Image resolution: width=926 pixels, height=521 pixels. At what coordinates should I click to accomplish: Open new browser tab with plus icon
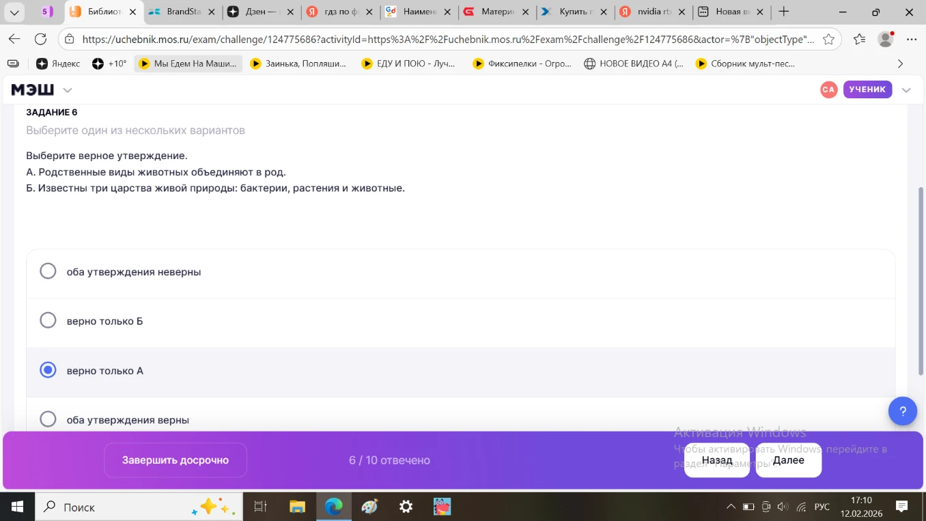(784, 12)
